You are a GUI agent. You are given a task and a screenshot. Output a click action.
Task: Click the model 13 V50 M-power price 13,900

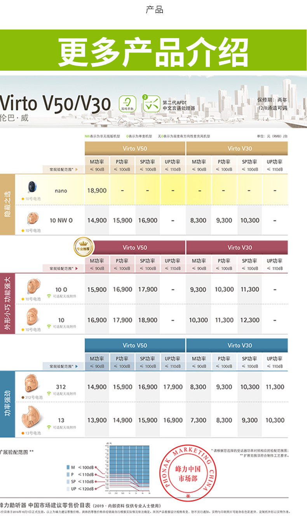97,420
